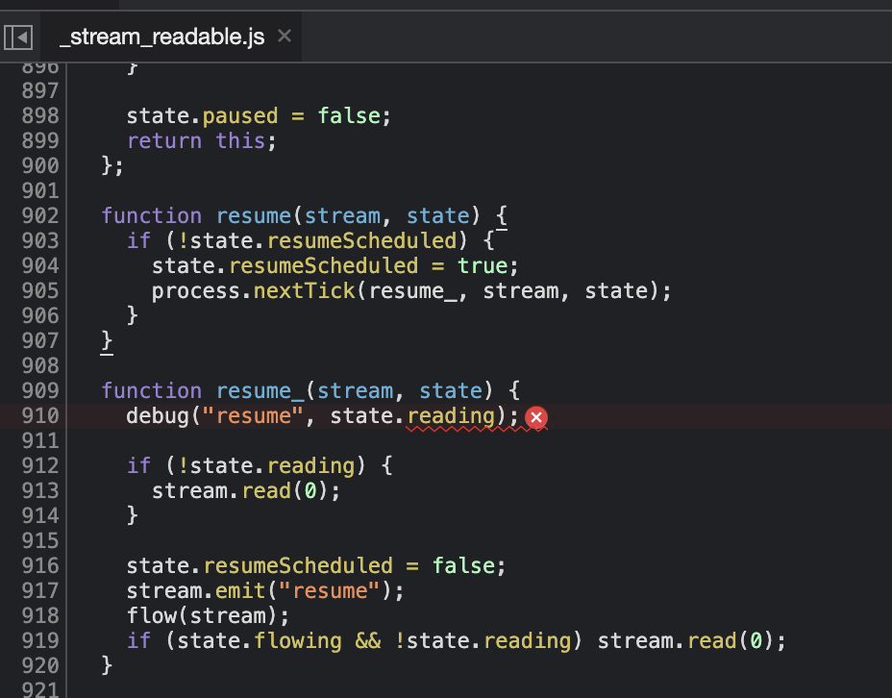Click the underlined 'reading' on line 910
892x698 pixels.
[x=451, y=417]
